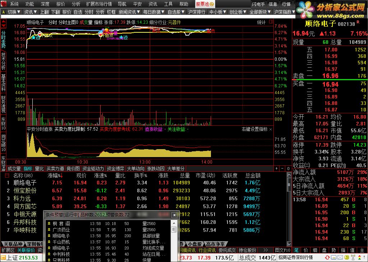This screenshot has height=262, width=368.
Task: Expand the 新闻资讯 dropdown
Action: 129,12
